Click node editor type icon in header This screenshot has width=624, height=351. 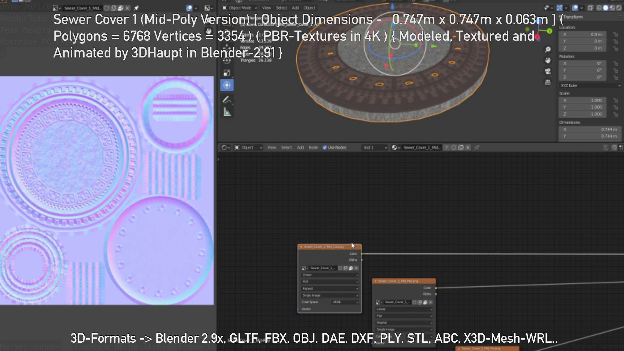point(225,148)
